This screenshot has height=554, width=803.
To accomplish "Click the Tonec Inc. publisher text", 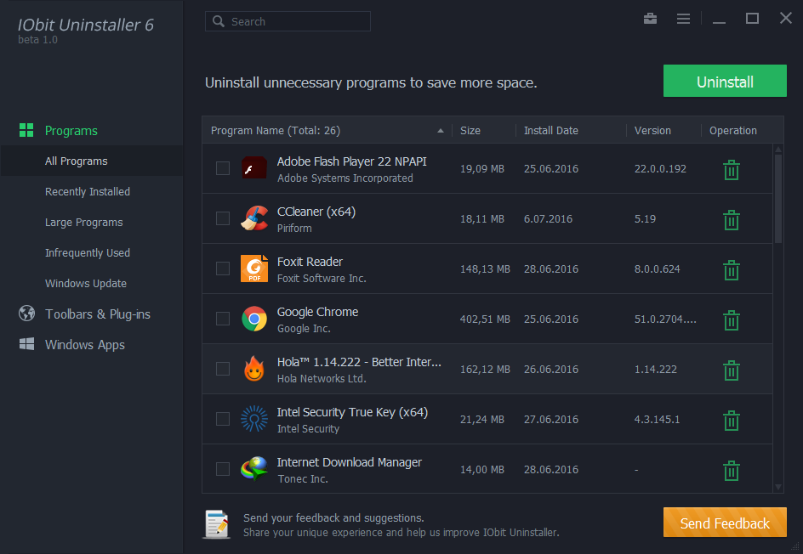I will 303,479.
